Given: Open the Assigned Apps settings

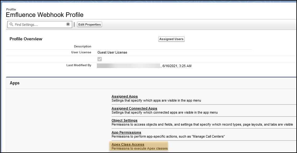Looking at the screenshot, I should 125,96.
